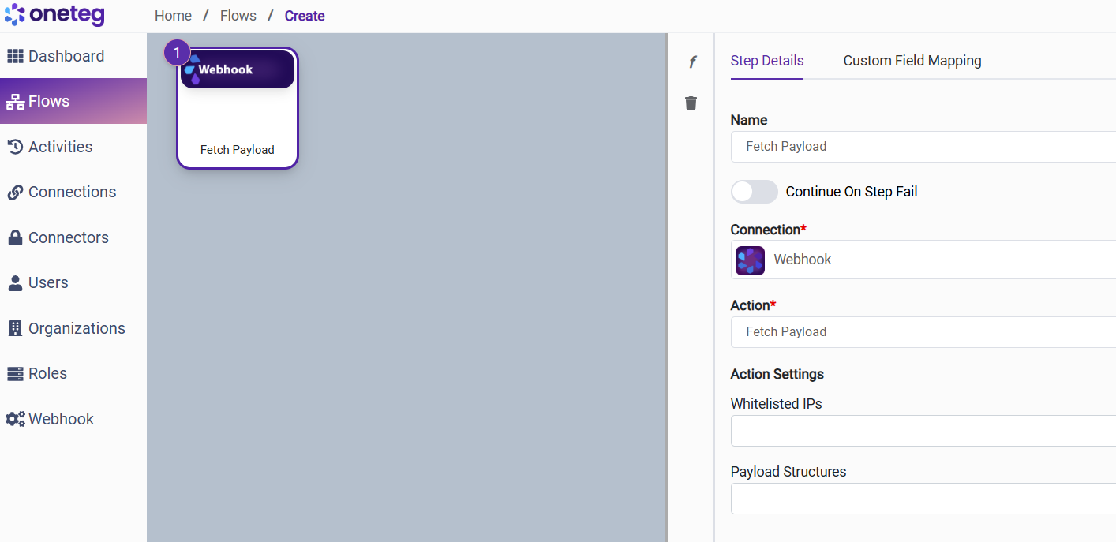
Task: Toggle Continue On Step Fail switch
Action: (x=754, y=192)
